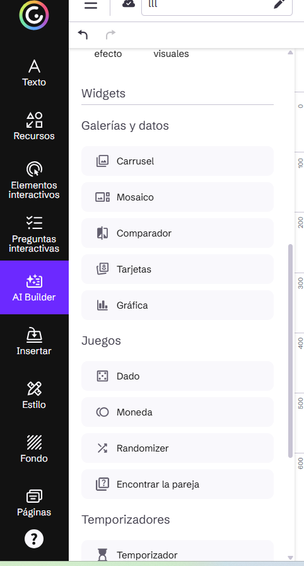Click the redo arrow
The image size is (304, 566).
(x=110, y=35)
